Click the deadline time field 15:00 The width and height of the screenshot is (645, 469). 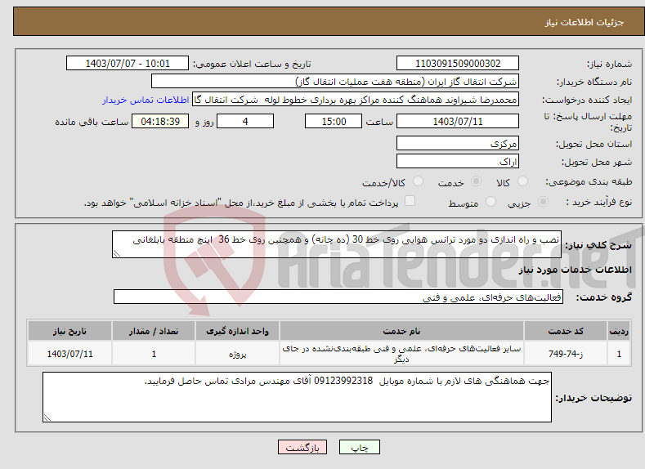(x=334, y=121)
